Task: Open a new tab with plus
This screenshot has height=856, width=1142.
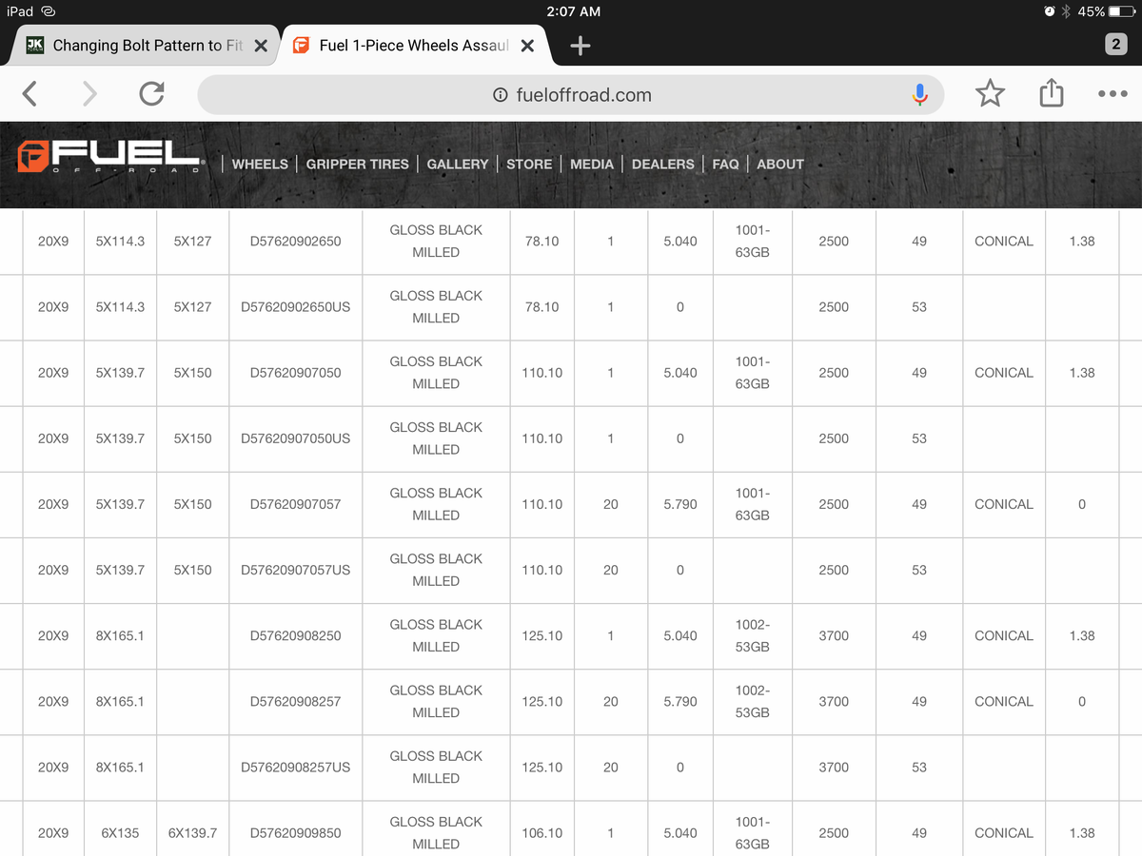Action: coord(580,46)
